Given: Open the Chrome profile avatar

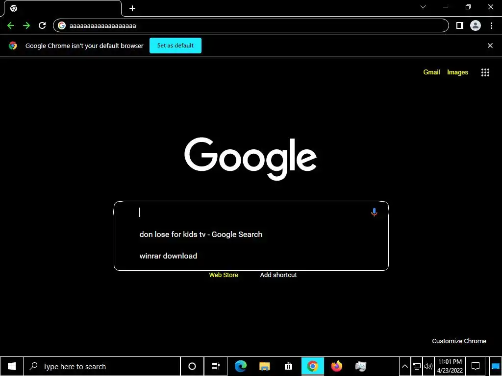Looking at the screenshot, I should pos(476,25).
